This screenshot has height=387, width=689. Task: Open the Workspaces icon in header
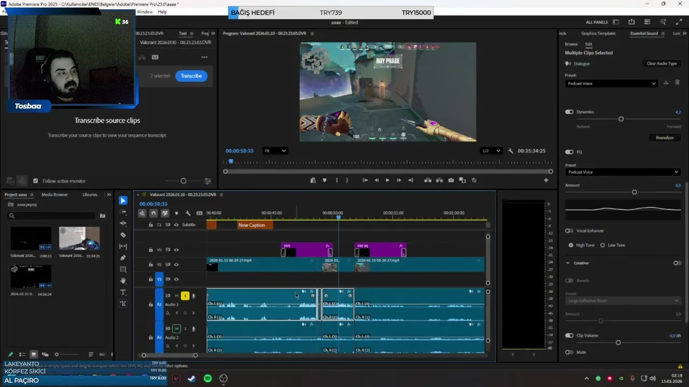[x=616, y=22]
